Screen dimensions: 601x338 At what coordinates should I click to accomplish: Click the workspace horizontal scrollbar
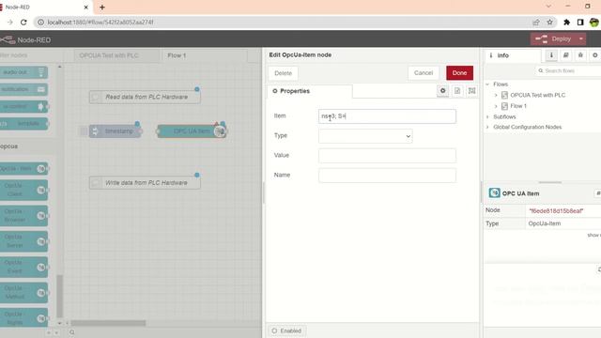pos(108,323)
